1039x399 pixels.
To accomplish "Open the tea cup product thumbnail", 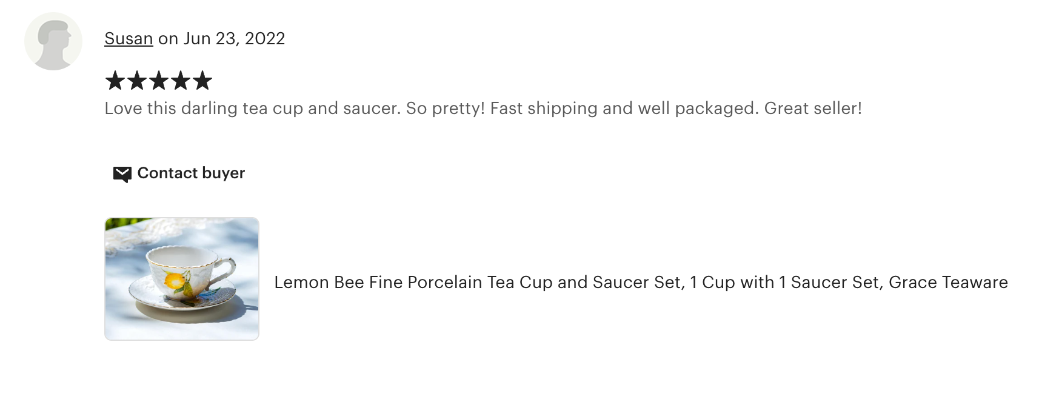I will click(x=182, y=279).
